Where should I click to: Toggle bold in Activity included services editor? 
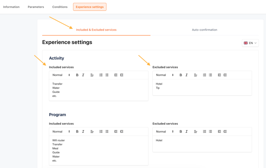coord(77,75)
